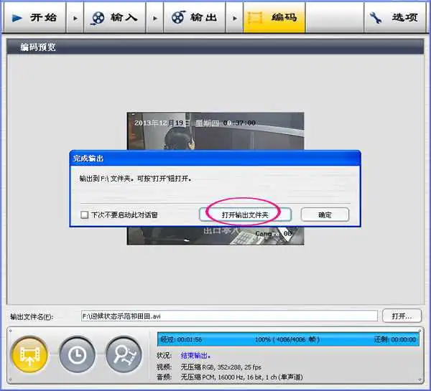This screenshot has height=391, width=431.
Task: Select the film reel icon for 输出
Action: 178,17
